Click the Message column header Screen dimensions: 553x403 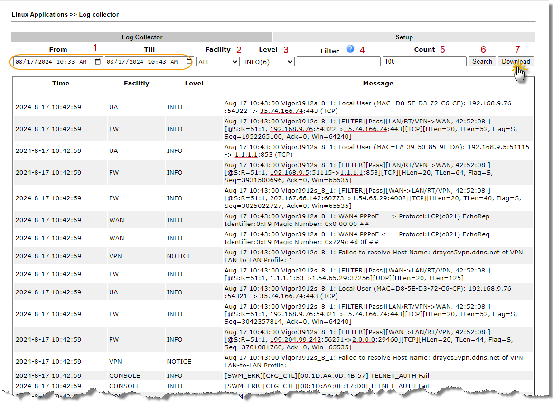tap(378, 83)
